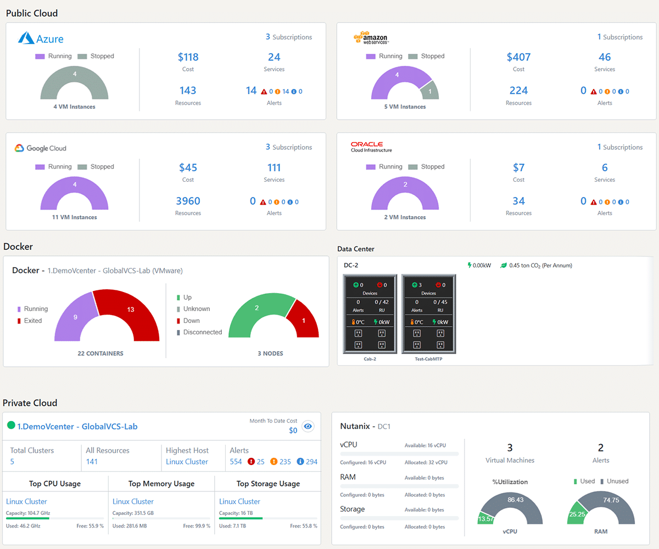This screenshot has height=549, width=659.
Task: Click the green vCenter status dot
Action: (11, 425)
